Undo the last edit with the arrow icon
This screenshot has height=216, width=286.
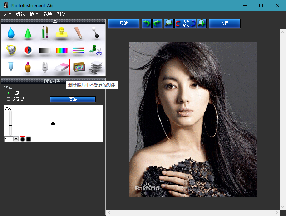146,23
